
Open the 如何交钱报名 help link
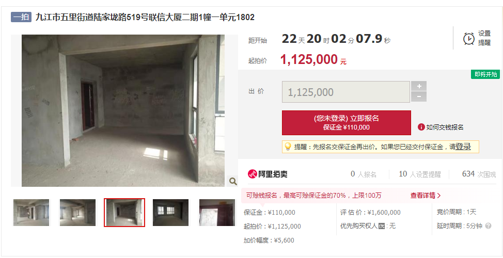click(x=445, y=127)
